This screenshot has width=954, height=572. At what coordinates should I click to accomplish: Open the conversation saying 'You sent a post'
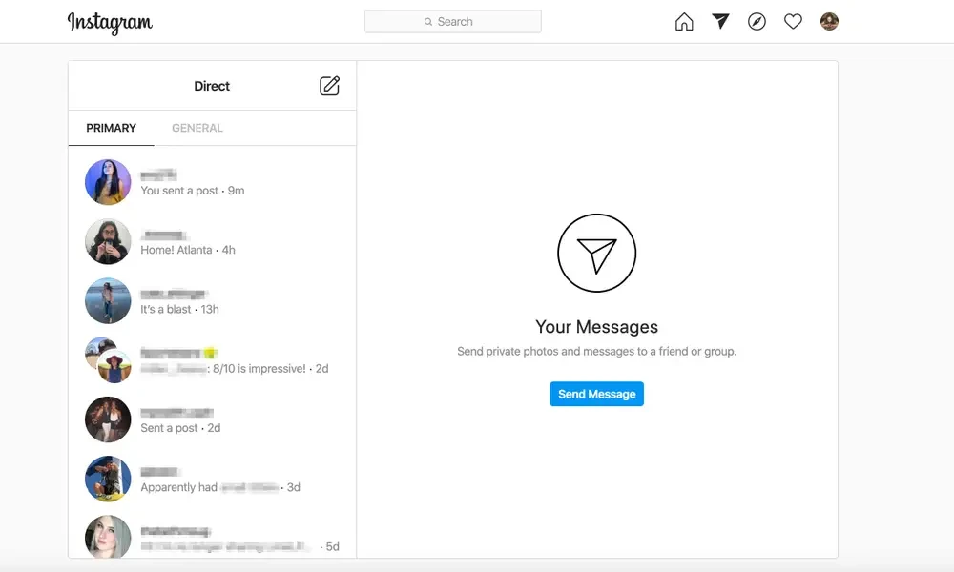pos(210,181)
